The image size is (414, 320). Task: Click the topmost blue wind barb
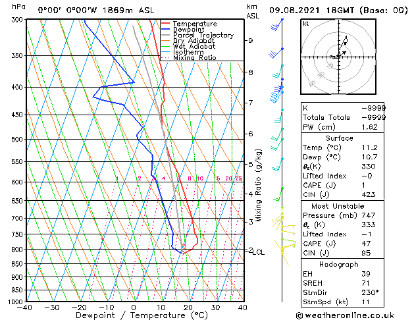[277, 24]
